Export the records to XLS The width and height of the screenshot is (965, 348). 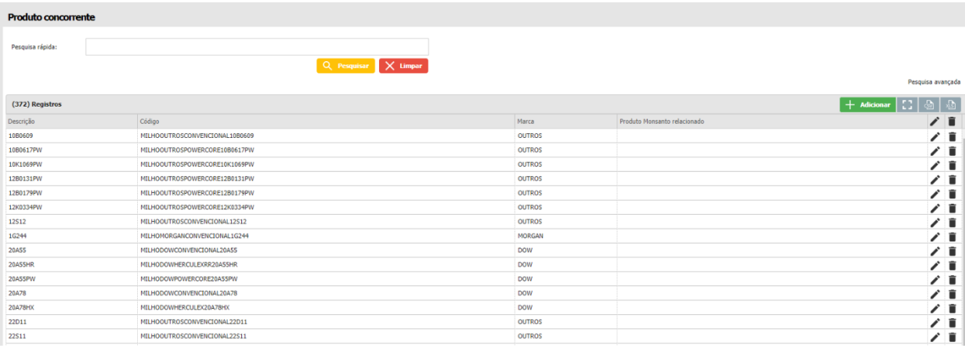coord(951,105)
